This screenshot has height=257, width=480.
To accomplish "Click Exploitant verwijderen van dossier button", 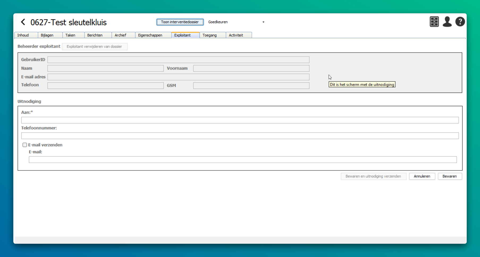I will 95,47.
